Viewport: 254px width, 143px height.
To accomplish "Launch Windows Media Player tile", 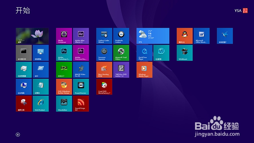I will [x=144, y=70].
